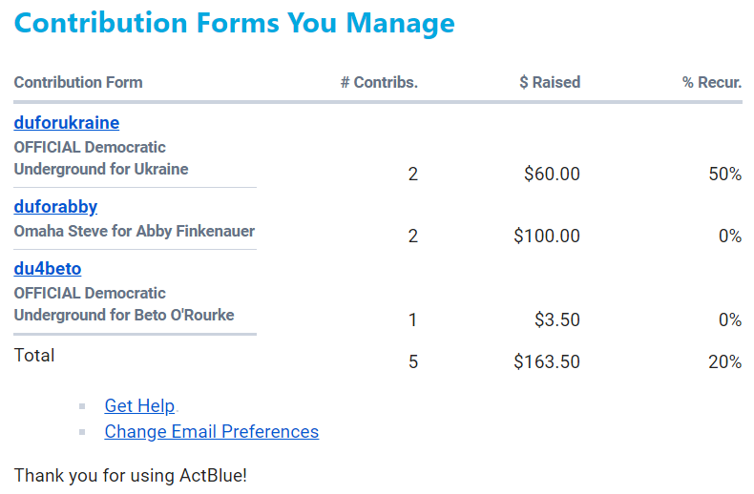Click the Get Help link
Screen dimensions: 754x494
pyautogui.click(x=139, y=406)
